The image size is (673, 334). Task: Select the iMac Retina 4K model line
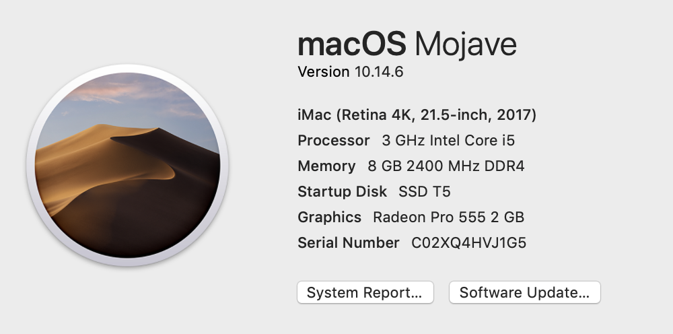tap(417, 115)
